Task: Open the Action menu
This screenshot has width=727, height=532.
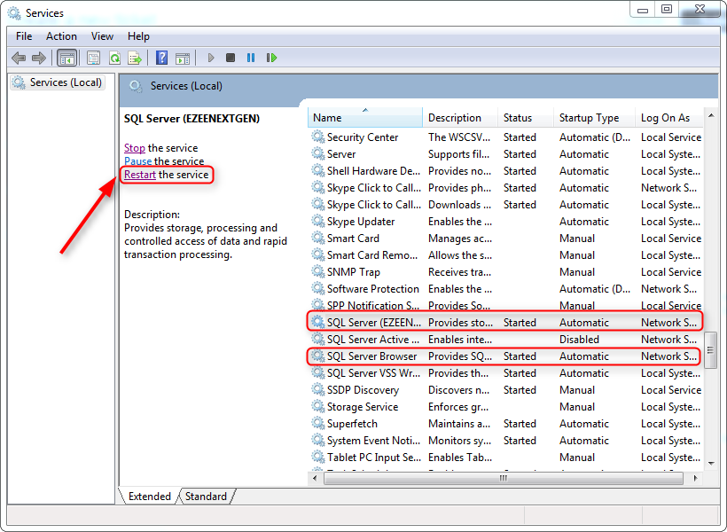Action: pyautogui.click(x=61, y=36)
